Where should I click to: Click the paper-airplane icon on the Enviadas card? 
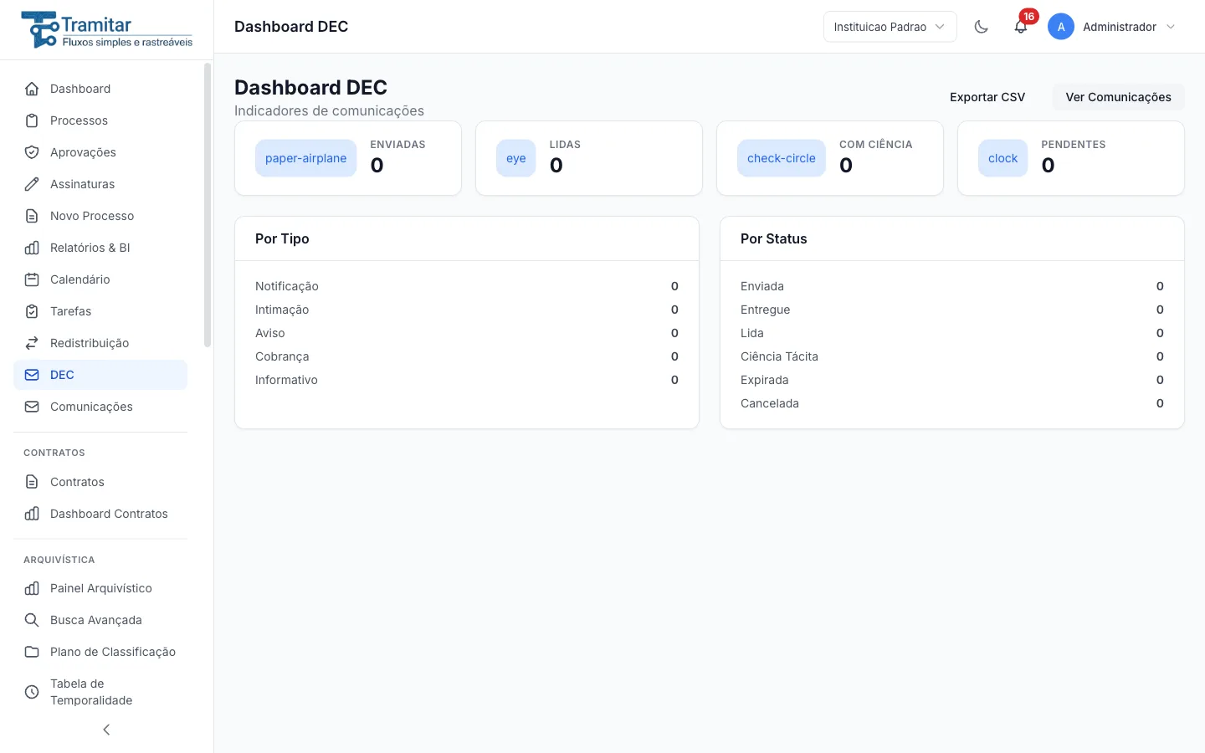305,158
